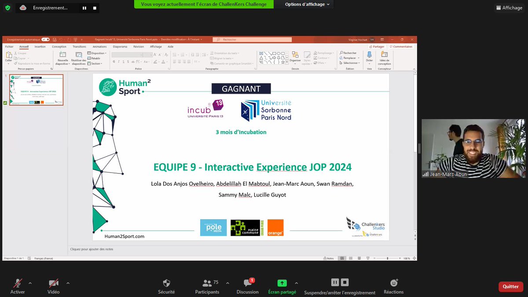This screenshot has width=528, height=297.
Task: Toggle the Notes button in status bar
Action: tap(329, 258)
